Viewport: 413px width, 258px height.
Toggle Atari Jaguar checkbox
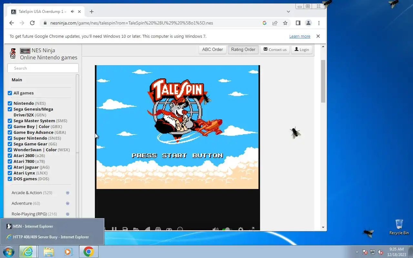pyautogui.click(x=10, y=167)
